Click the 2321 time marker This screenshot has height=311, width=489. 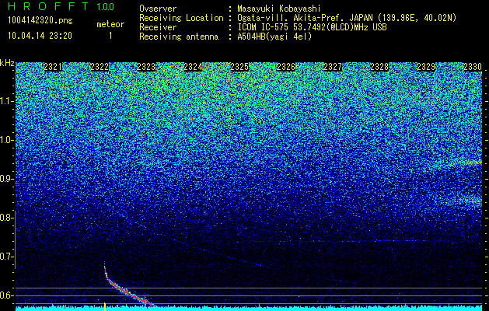(x=53, y=67)
